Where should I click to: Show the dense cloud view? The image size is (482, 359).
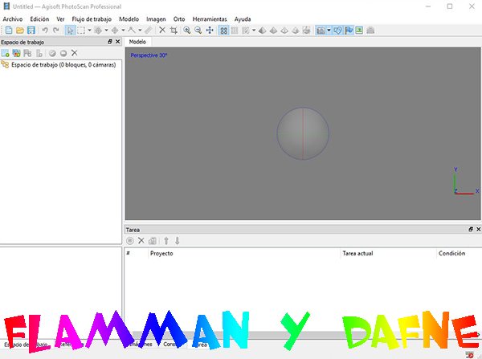(x=235, y=31)
